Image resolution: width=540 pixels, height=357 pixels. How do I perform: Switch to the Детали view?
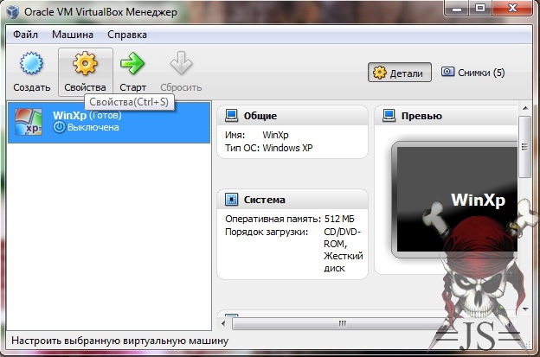point(400,73)
